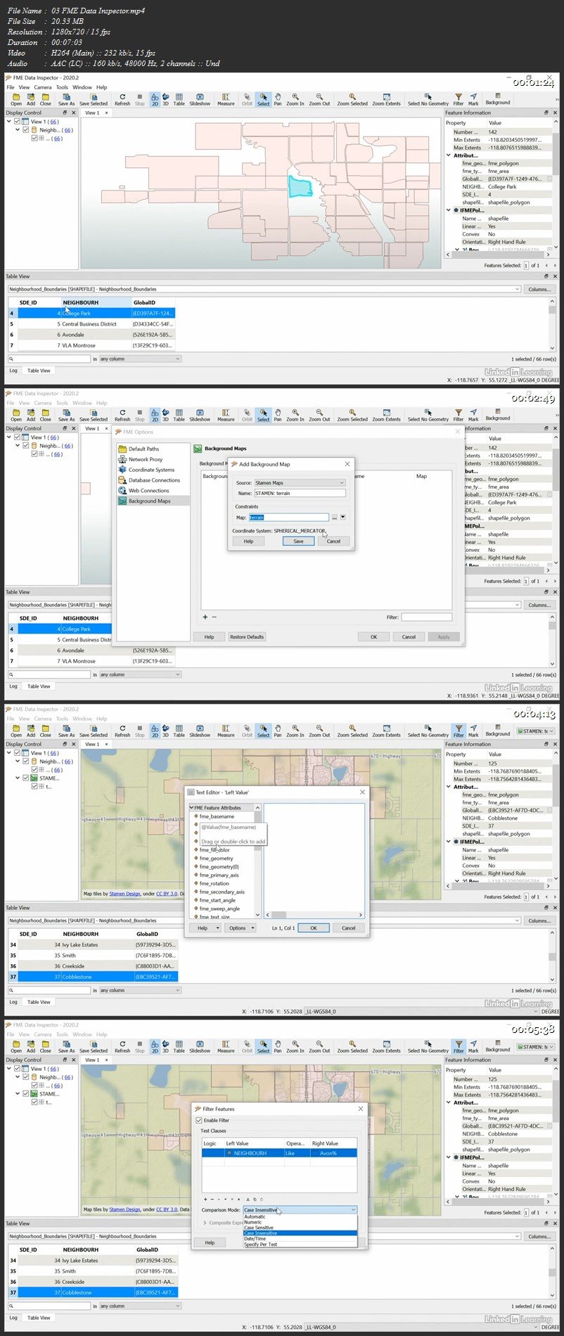Screen dimensions: 564x1336
Task: Open the Options dropdown button in Text Editor
Action: pyautogui.click(x=240, y=928)
